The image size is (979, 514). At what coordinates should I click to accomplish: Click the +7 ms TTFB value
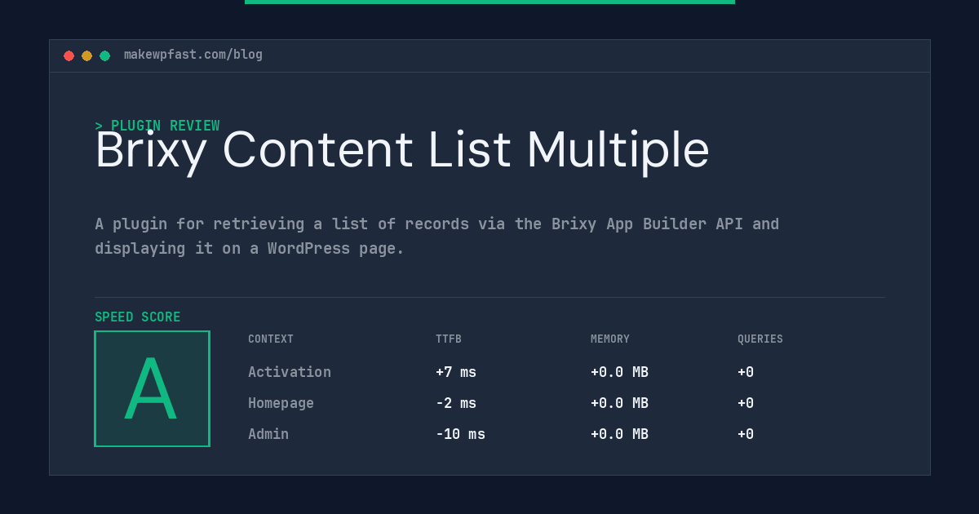click(456, 372)
